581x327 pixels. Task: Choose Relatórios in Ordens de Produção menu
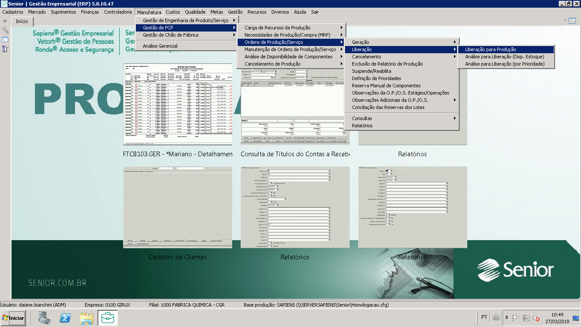(x=402, y=126)
